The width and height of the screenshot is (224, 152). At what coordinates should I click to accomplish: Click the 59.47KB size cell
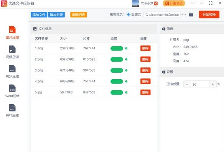(x=66, y=92)
